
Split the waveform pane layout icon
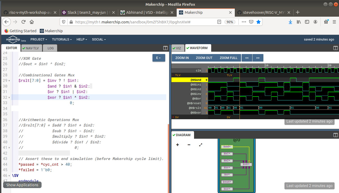[x=335, y=48]
